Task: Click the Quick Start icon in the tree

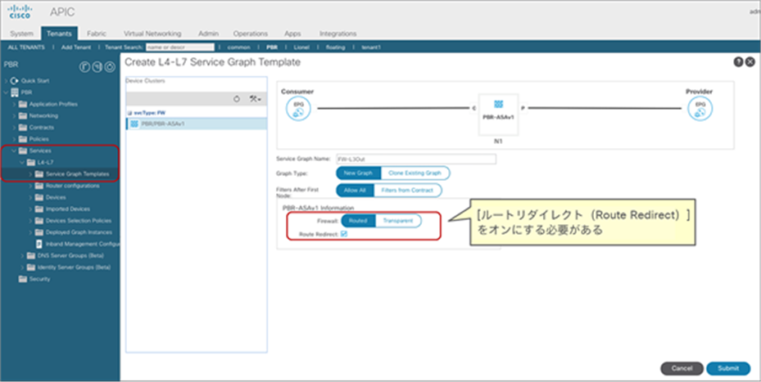Action: pos(15,80)
